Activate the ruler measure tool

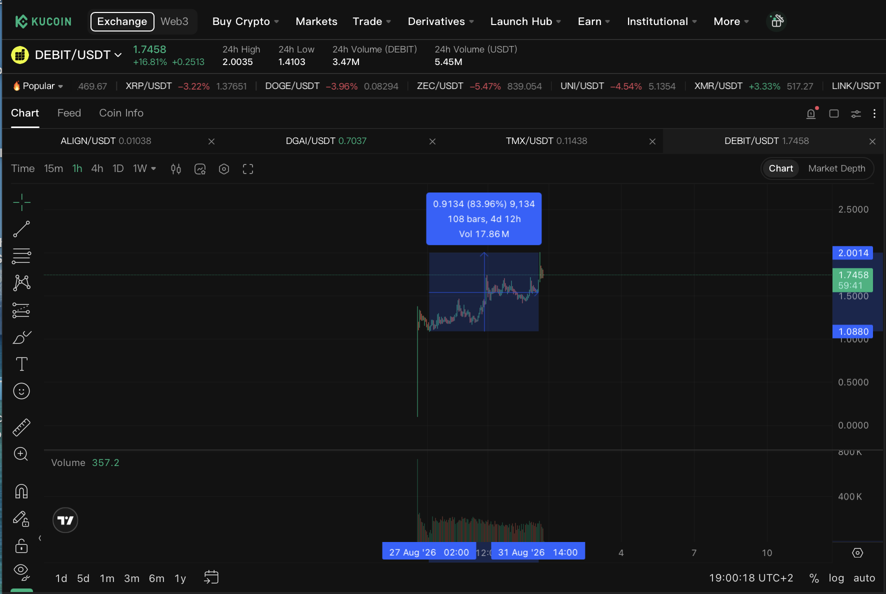[x=21, y=427]
